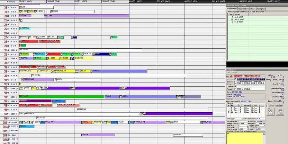Select resource row 54 header
The image size is (288, 144).
(x=9, y=114)
